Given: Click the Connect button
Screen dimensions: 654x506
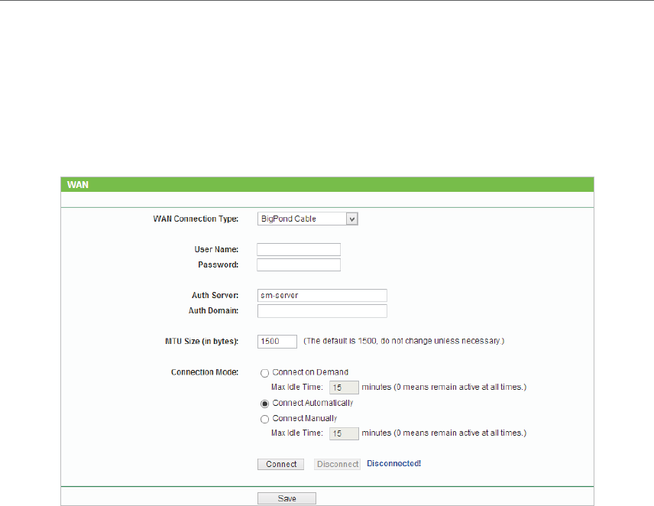Looking at the screenshot, I should 280,464.
